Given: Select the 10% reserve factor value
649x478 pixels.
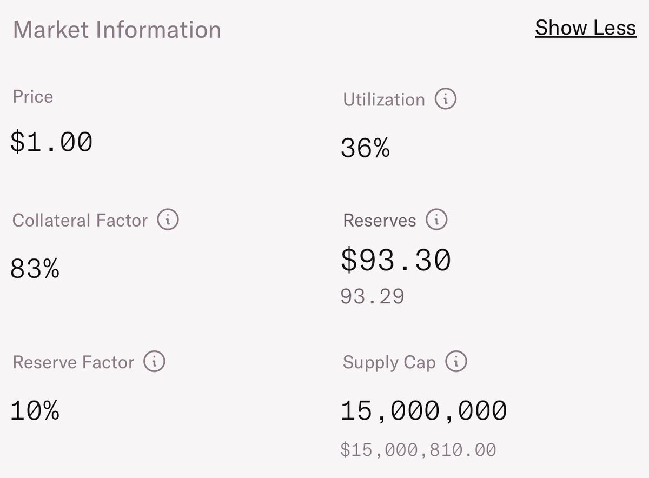Looking at the screenshot, I should click(35, 411).
